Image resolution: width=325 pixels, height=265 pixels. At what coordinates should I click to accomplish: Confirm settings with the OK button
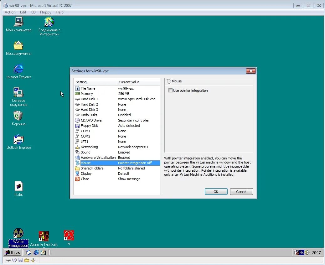click(216, 191)
